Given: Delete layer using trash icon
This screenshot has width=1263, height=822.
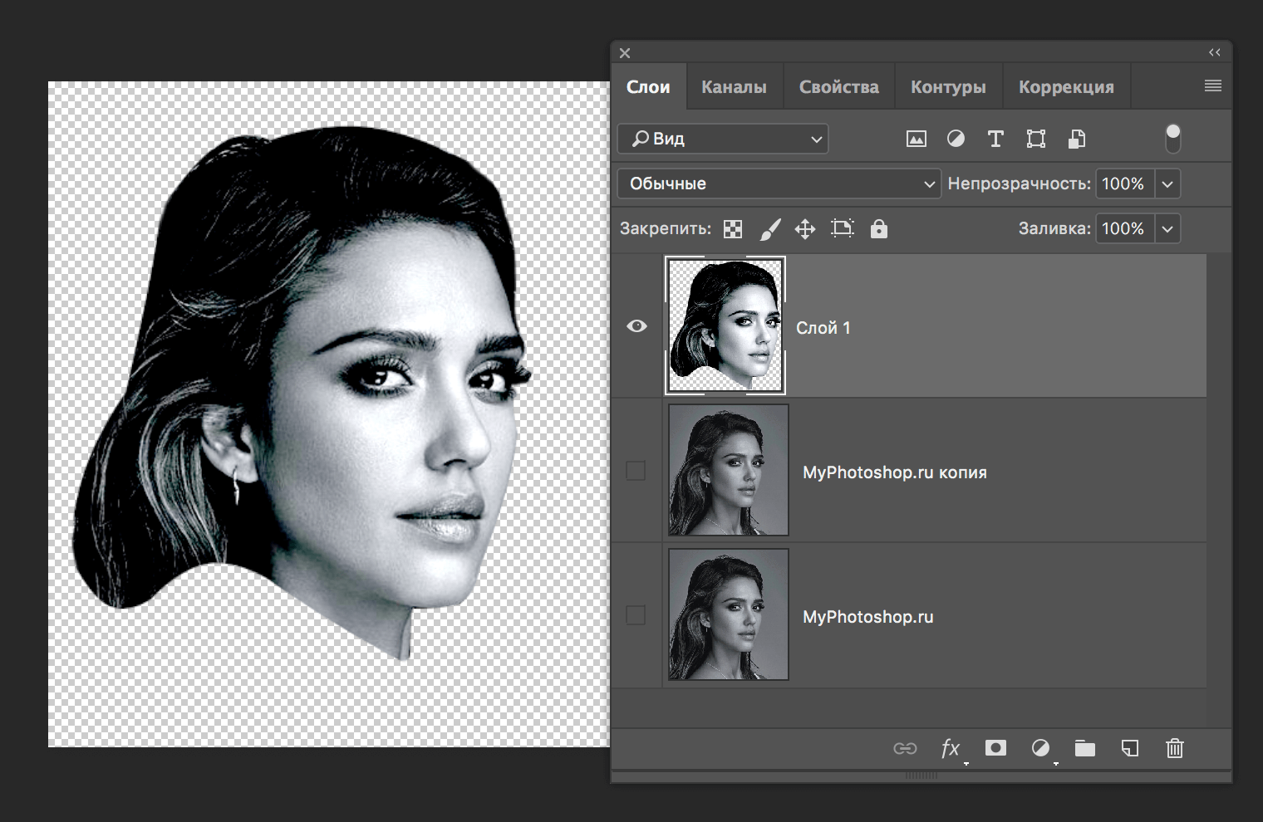Looking at the screenshot, I should (x=1174, y=749).
